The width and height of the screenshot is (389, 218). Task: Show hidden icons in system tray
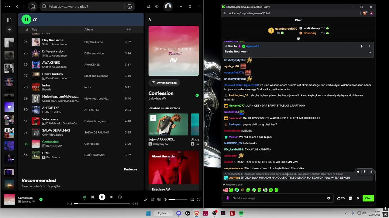(x=346, y=213)
